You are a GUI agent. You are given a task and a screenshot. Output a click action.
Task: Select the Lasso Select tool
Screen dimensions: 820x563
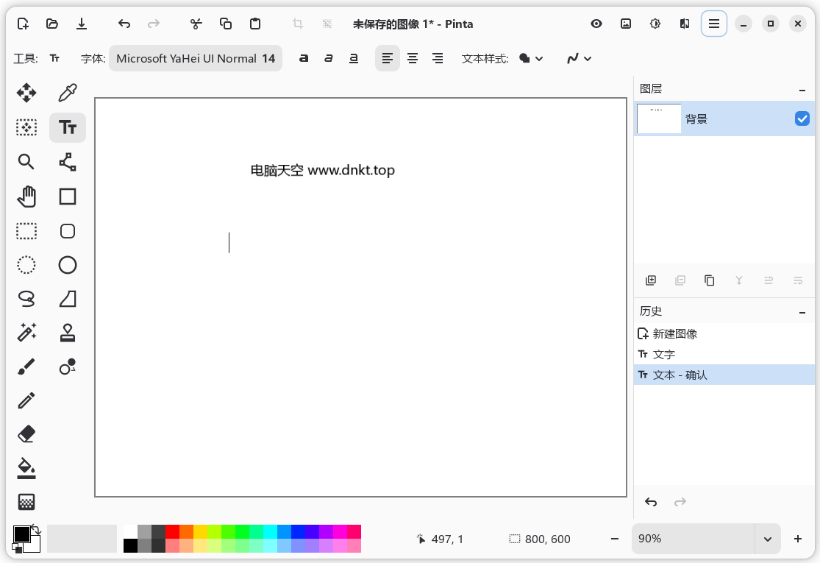coord(26,299)
